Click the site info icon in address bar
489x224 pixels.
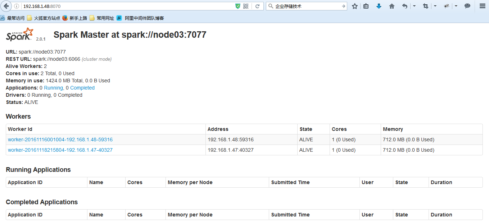coord(17,6)
